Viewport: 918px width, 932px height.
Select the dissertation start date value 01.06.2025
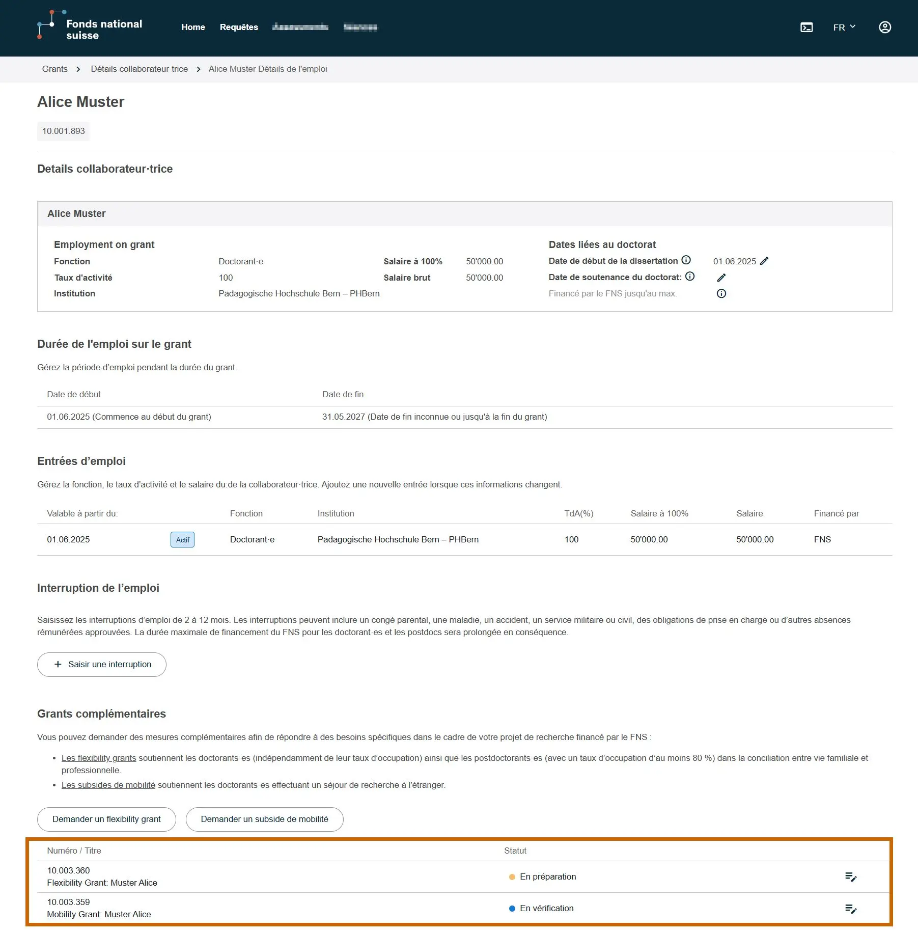(735, 262)
